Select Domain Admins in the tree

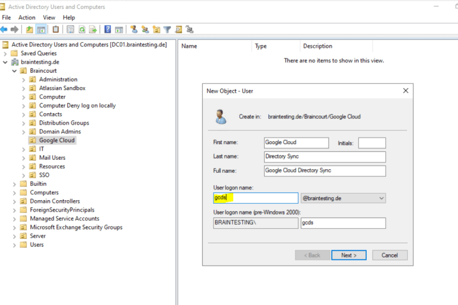click(60, 132)
